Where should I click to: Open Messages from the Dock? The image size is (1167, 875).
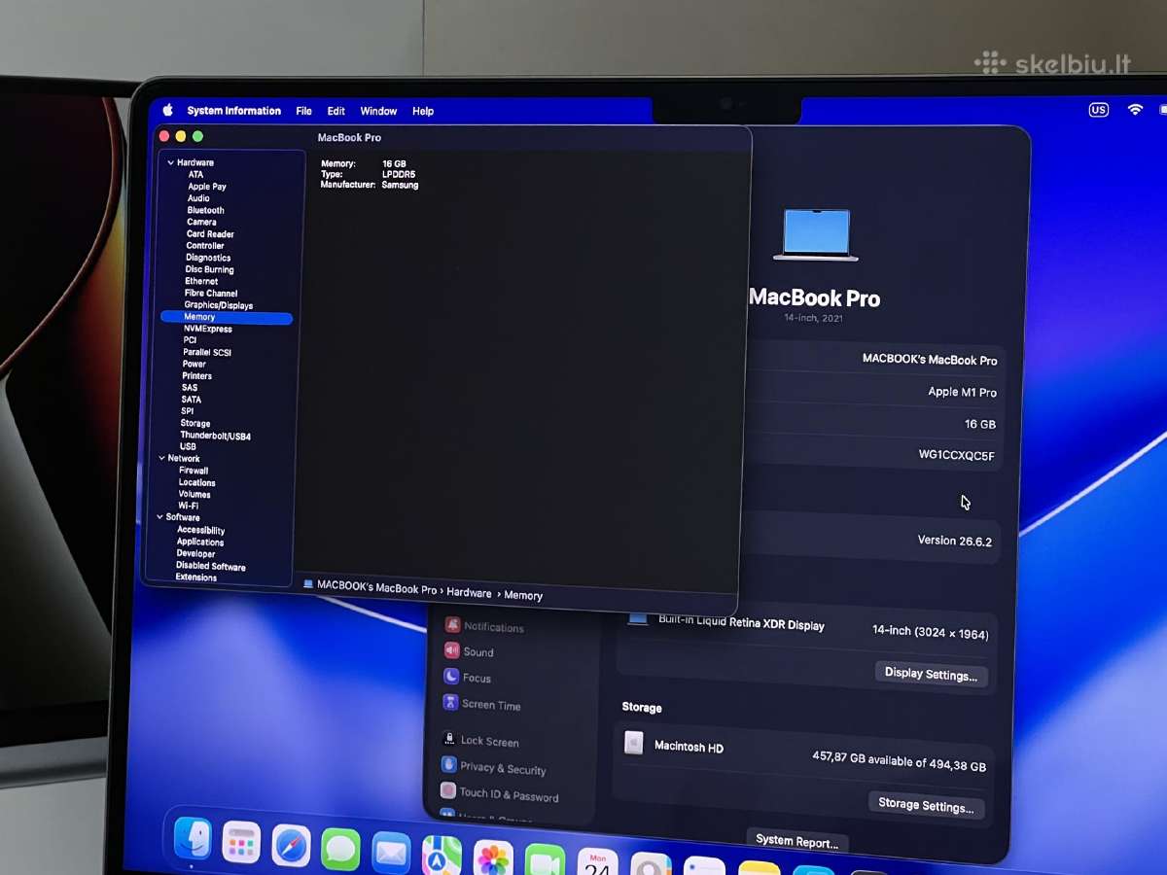[340, 850]
